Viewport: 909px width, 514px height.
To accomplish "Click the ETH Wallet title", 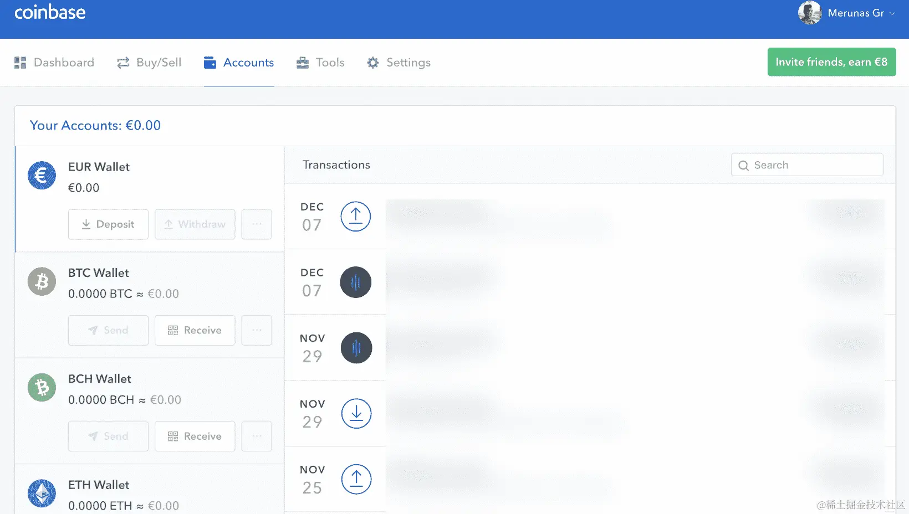I will coord(99,485).
